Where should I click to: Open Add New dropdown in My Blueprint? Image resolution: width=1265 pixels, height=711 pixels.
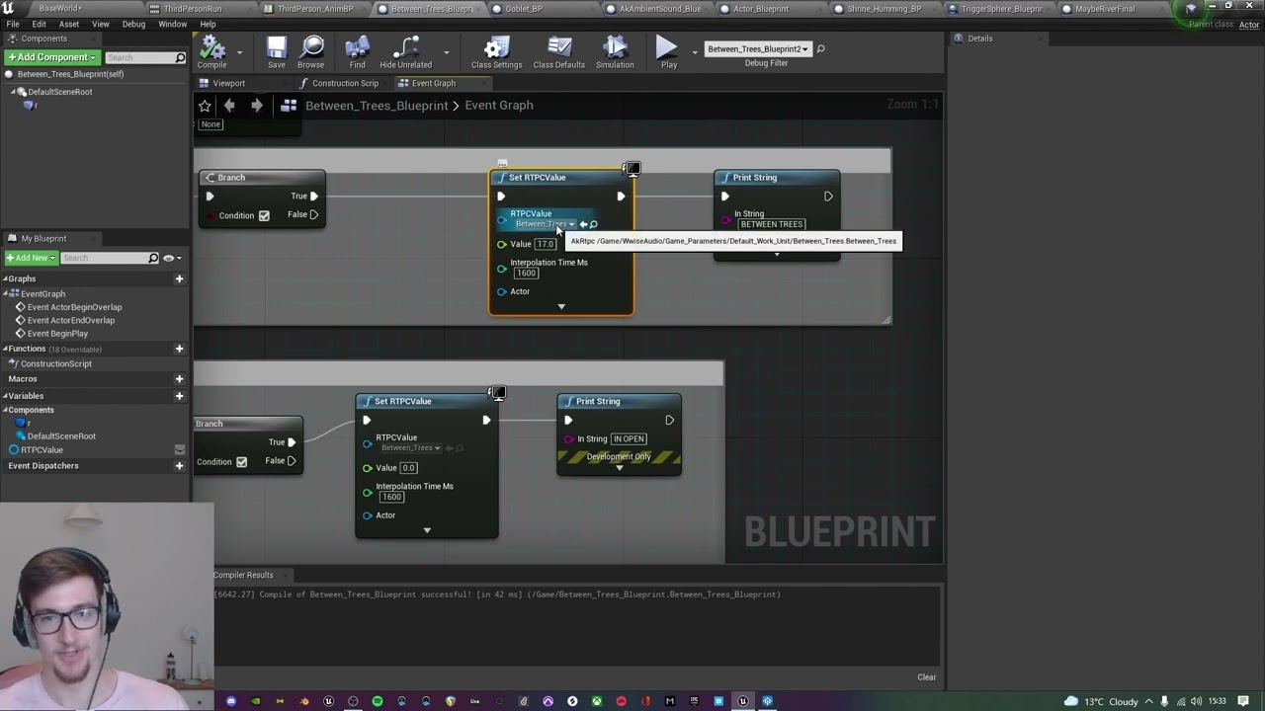point(30,258)
